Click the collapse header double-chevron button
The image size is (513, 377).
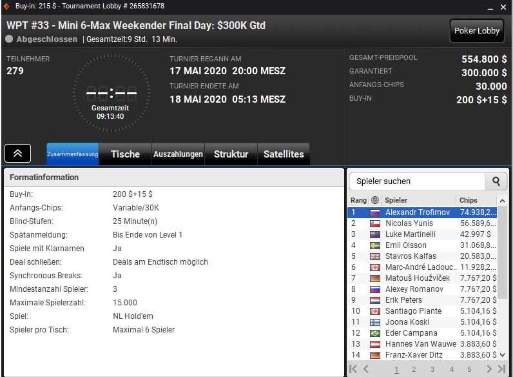coord(17,153)
